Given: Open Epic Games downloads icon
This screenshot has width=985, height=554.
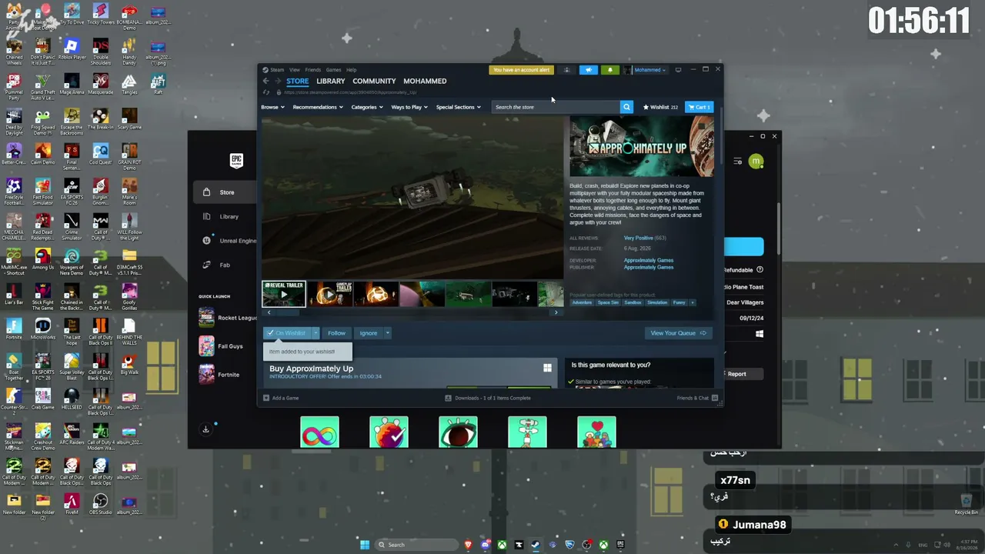Looking at the screenshot, I should 205,429.
